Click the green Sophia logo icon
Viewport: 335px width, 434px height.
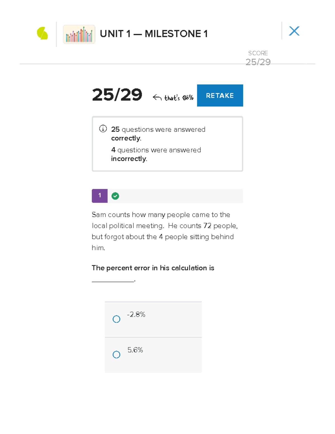click(42, 33)
